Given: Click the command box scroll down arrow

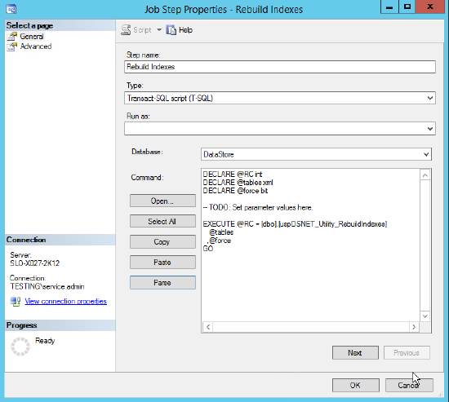Looking at the screenshot, I should click(425, 316).
